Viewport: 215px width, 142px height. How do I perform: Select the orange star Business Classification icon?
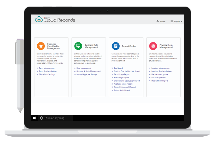41,46
